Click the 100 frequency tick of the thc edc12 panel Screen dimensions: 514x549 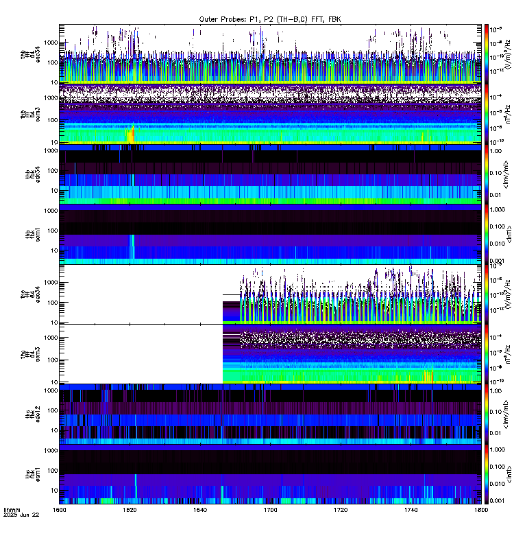click(53, 410)
